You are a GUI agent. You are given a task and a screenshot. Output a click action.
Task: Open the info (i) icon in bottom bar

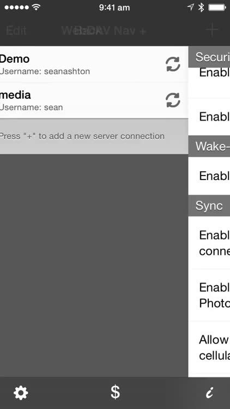[209, 393]
